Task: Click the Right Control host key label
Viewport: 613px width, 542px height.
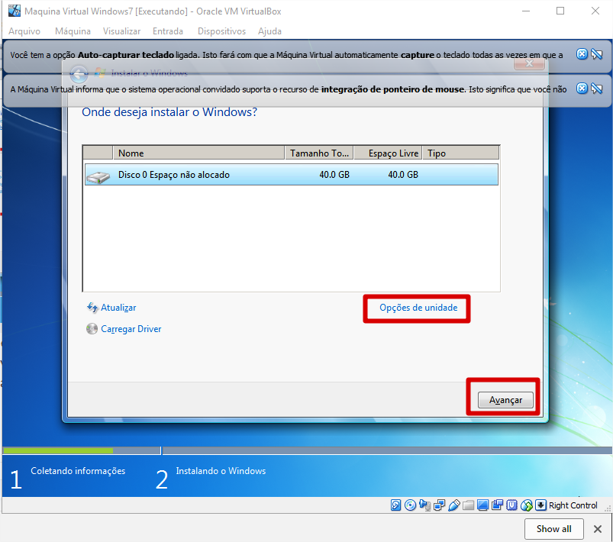Action: (x=573, y=505)
